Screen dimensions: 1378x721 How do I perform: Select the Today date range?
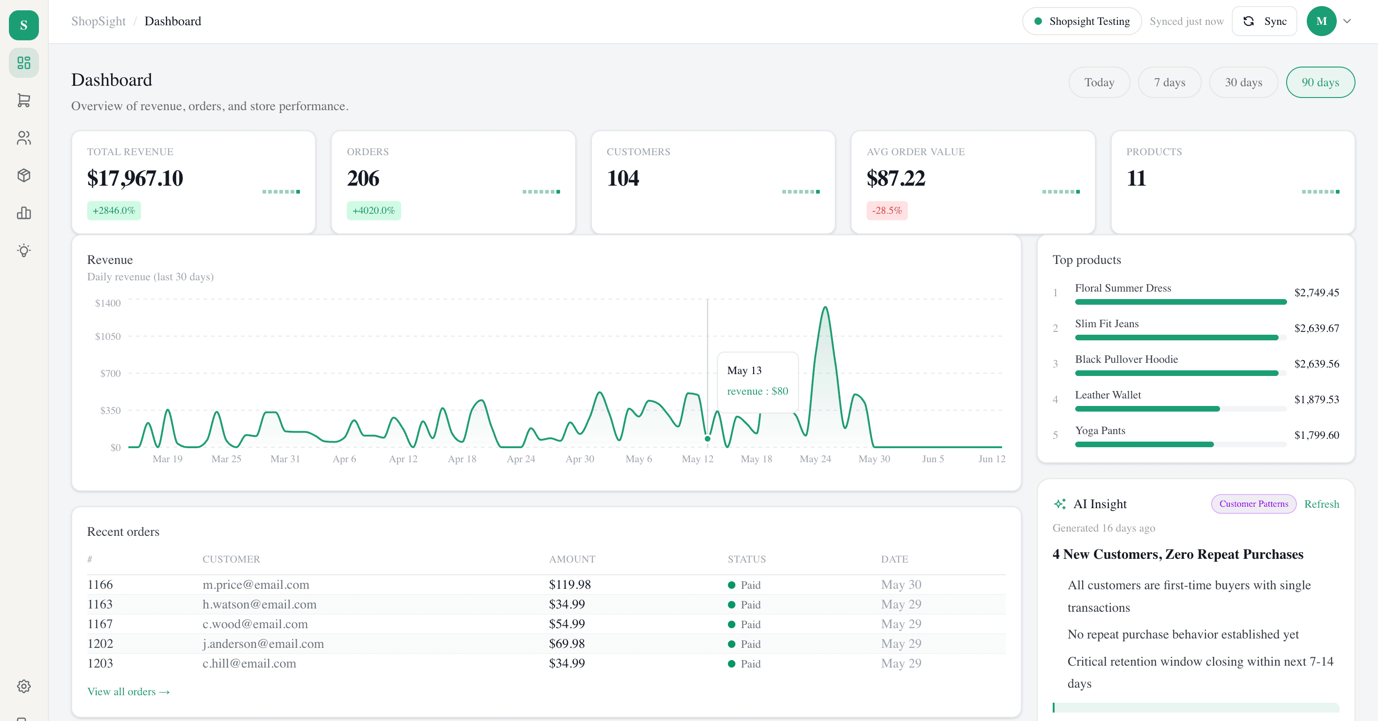[1099, 83]
